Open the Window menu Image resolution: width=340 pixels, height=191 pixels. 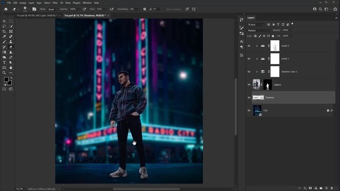[x=87, y=3]
